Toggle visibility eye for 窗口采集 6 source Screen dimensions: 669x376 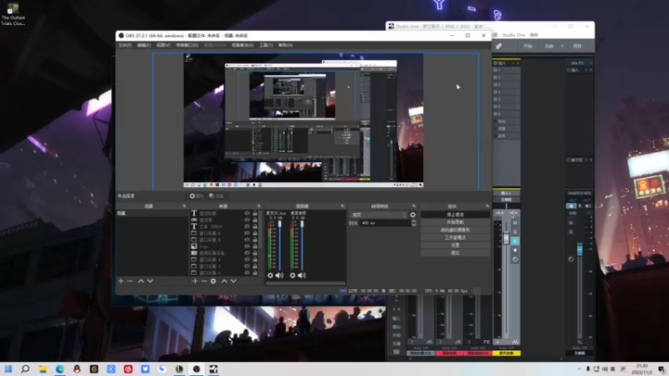[247, 233]
